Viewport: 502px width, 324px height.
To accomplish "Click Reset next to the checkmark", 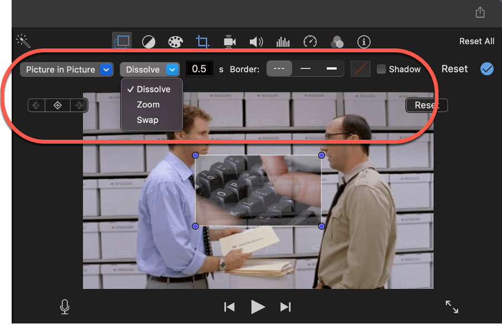I will [x=454, y=69].
